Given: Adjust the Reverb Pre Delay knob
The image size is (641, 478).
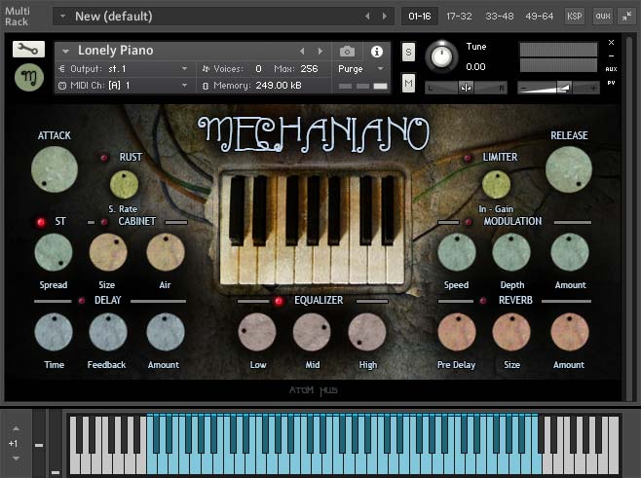Looking at the screenshot, I should tap(457, 332).
